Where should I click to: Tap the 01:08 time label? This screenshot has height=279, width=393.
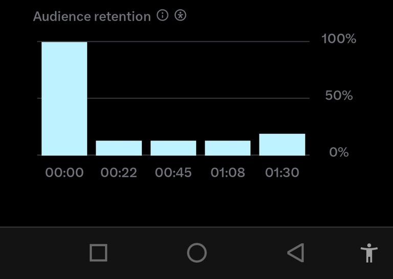tap(228, 172)
